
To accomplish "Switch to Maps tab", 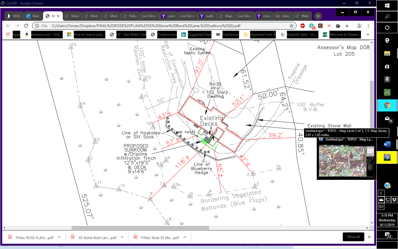I will [226, 16].
